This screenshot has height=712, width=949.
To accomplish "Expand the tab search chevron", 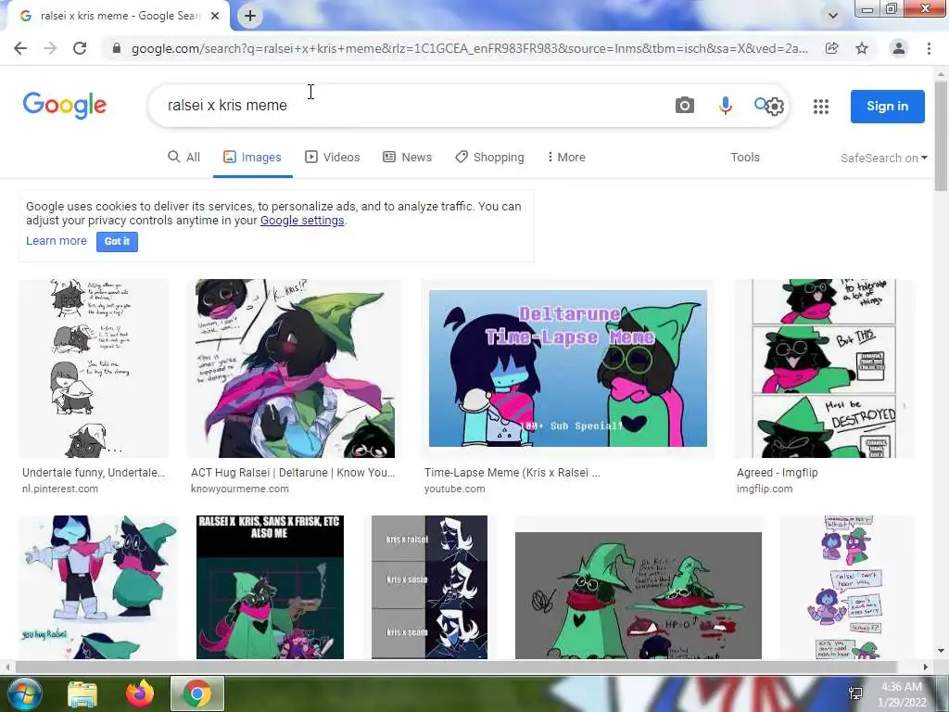I will pos(833,16).
